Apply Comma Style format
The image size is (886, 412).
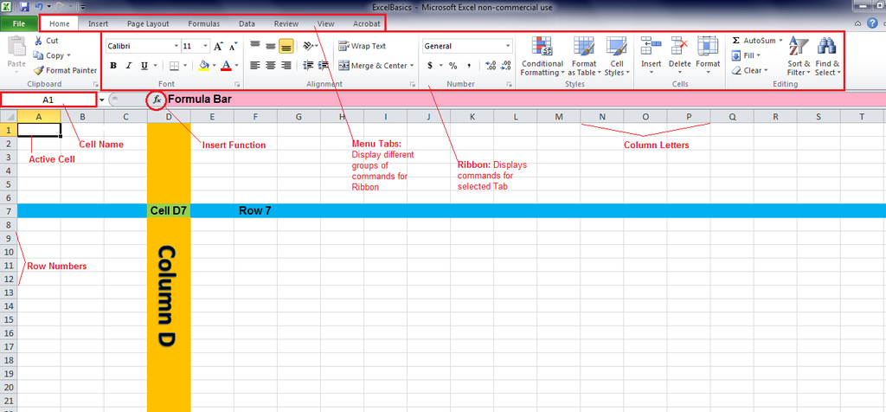(469, 66)
